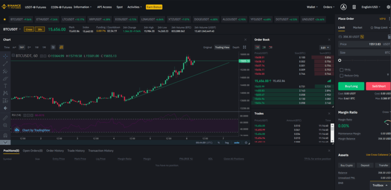
Task: Open the Stop Limit order type dropdown
Action: 380,28
